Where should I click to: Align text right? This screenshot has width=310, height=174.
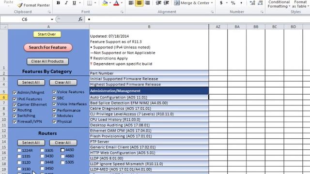[147, 3]
